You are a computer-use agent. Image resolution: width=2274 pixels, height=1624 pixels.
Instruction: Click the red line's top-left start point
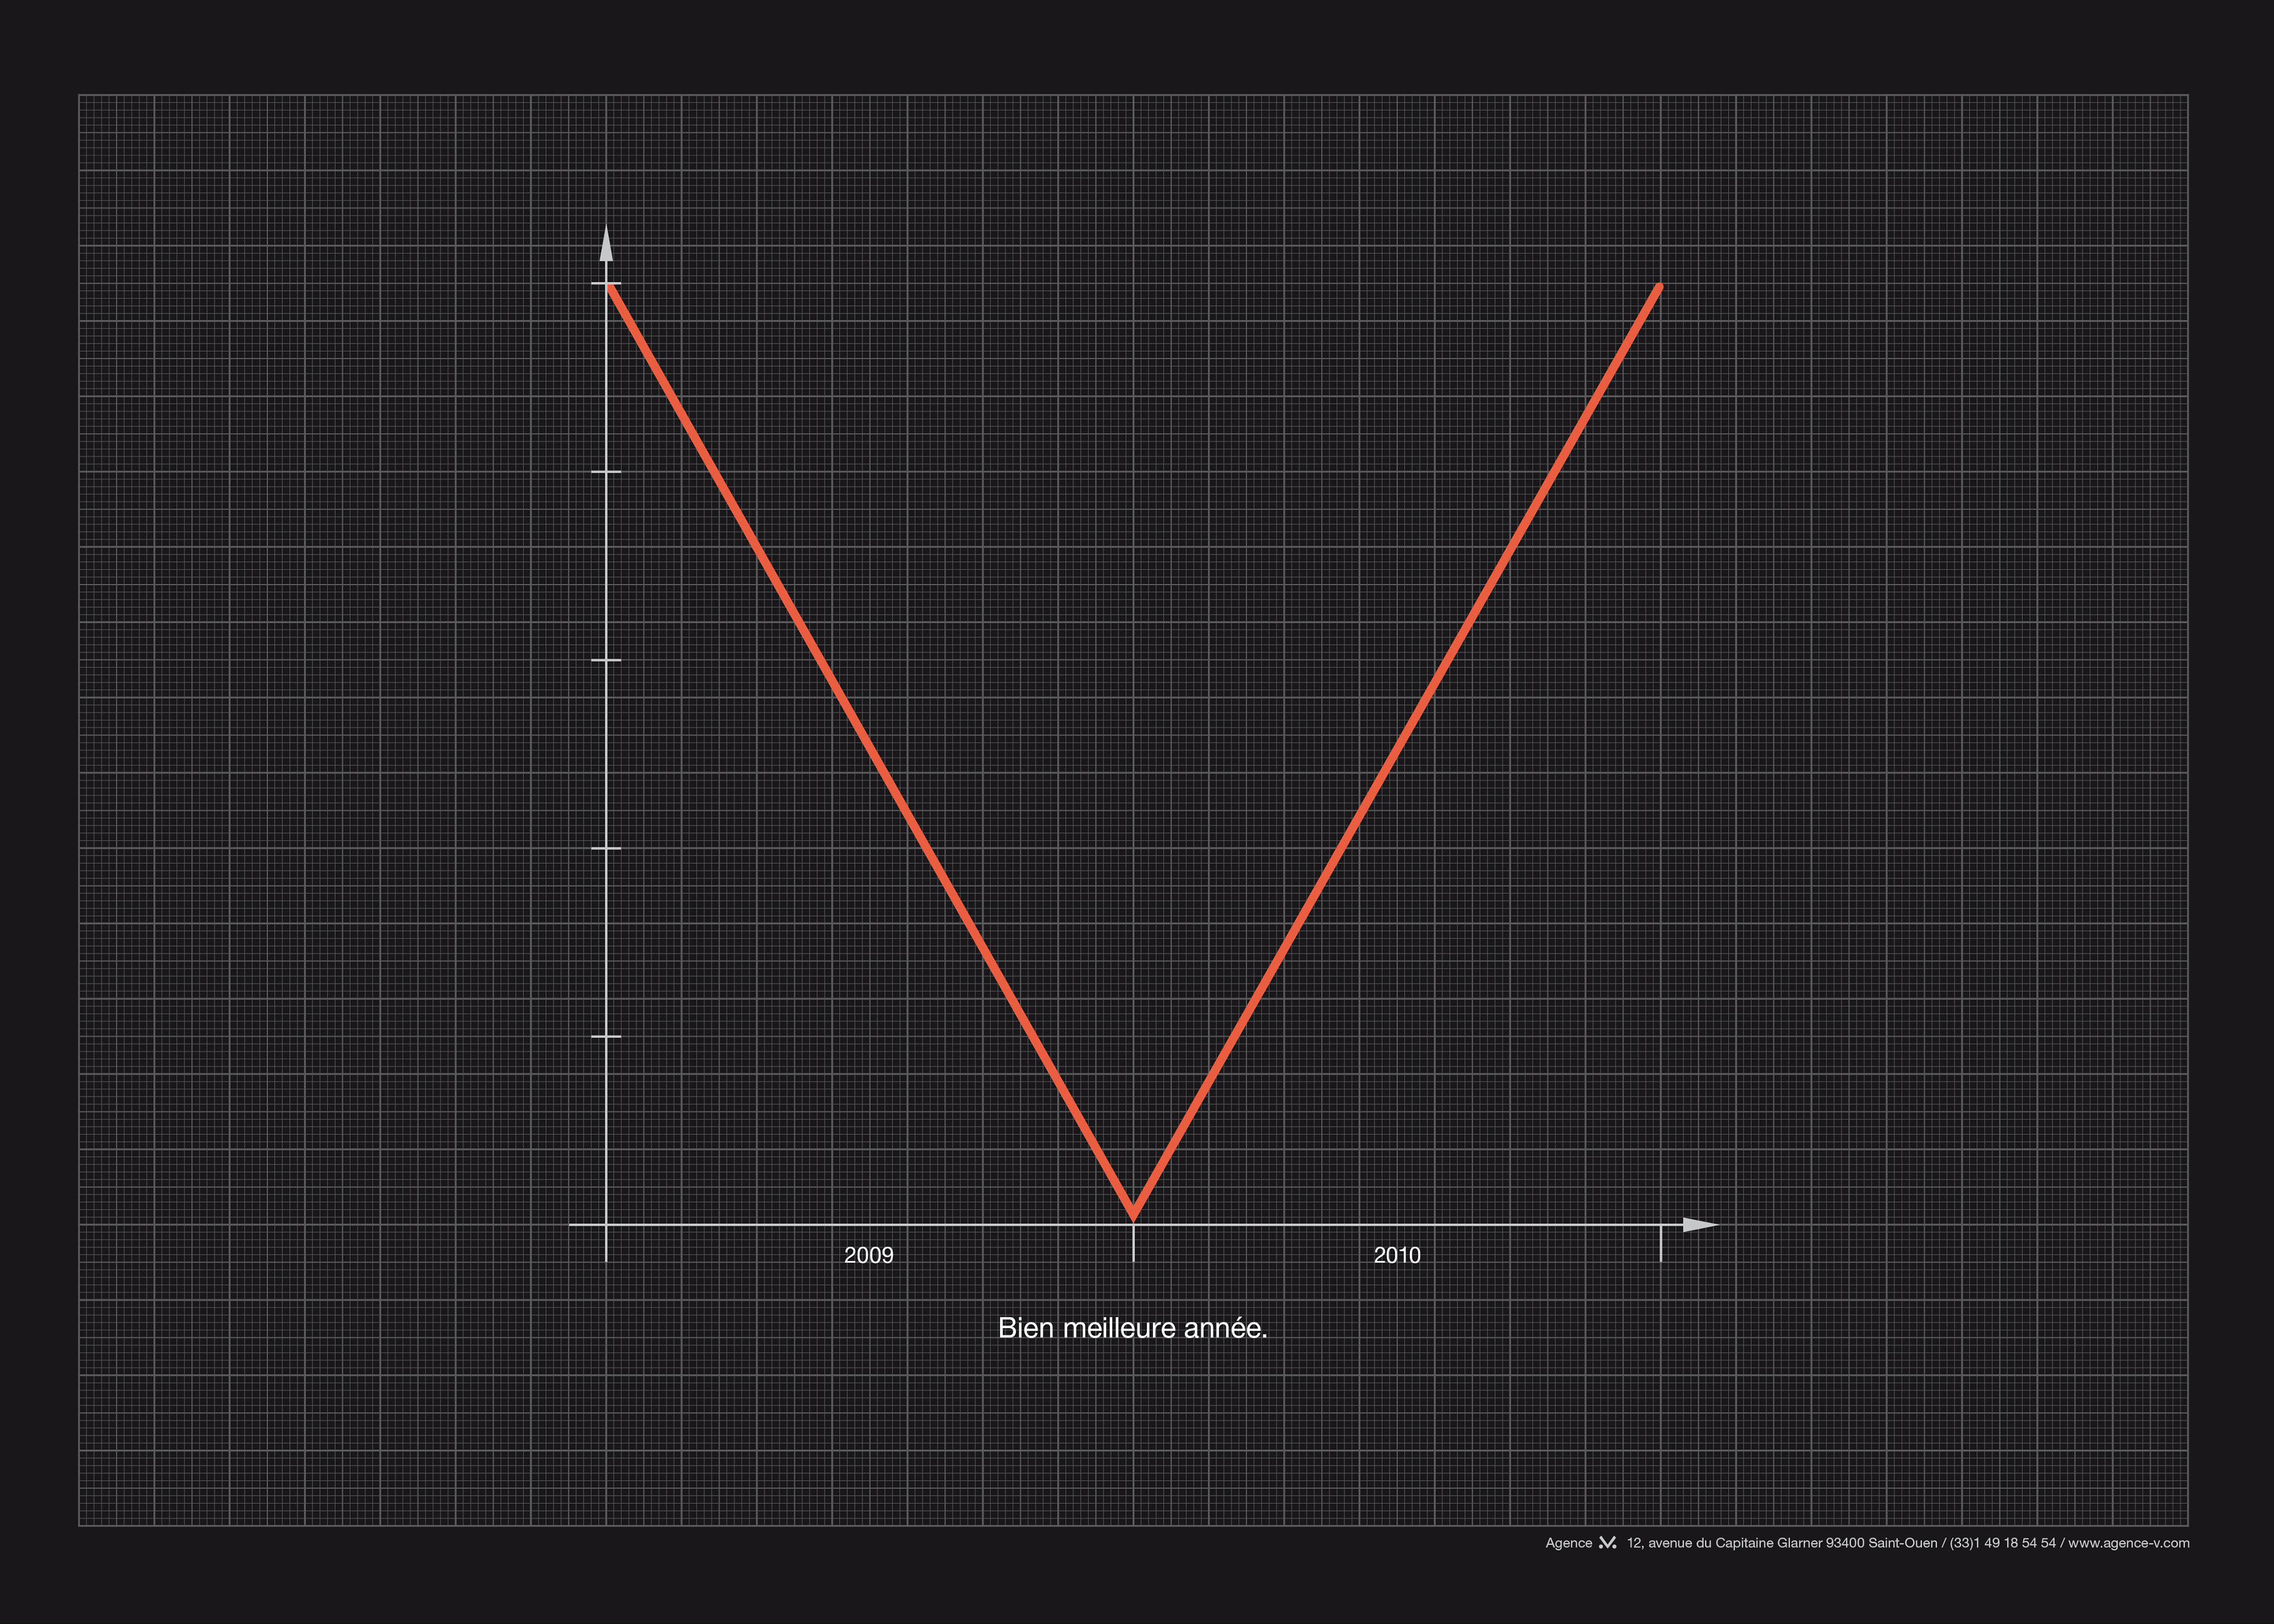click(610, 289)
